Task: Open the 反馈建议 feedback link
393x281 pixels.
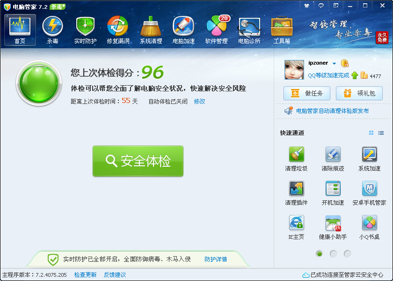Action: click(x=115, y=275)
